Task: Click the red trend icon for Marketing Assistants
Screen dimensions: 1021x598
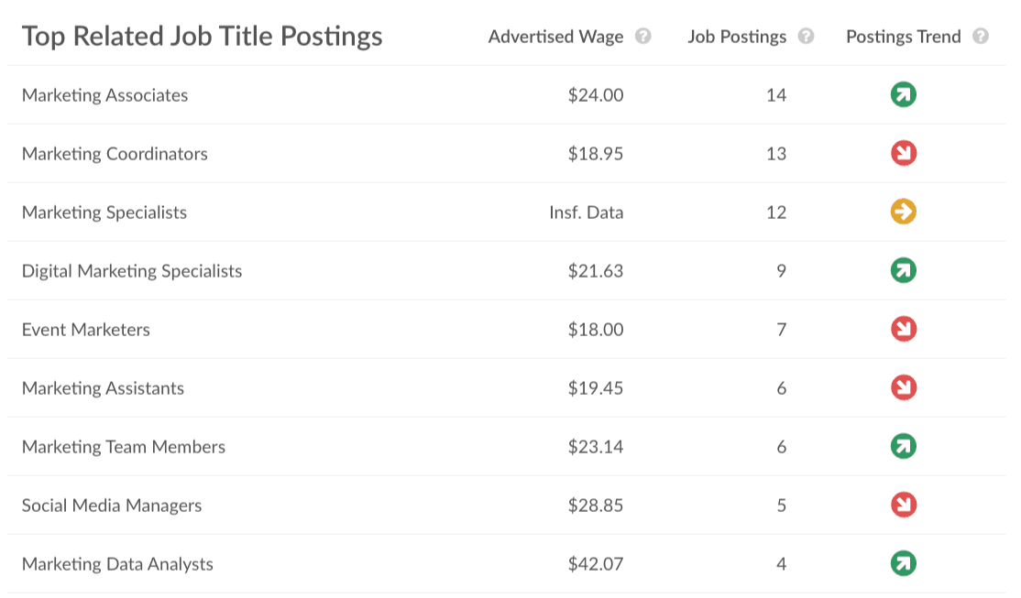Action: [903, 387]
